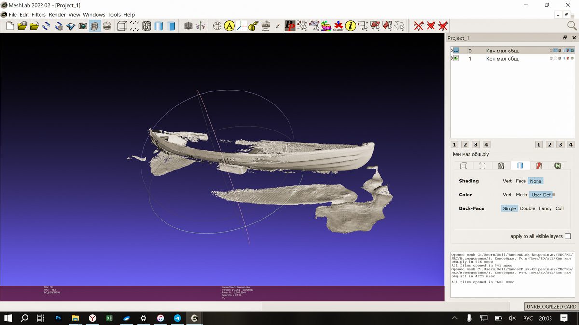Click the Import Mesh folder icon
Image resolution: width=579 pixels, height=325 pixels.
tap(34, 26)
